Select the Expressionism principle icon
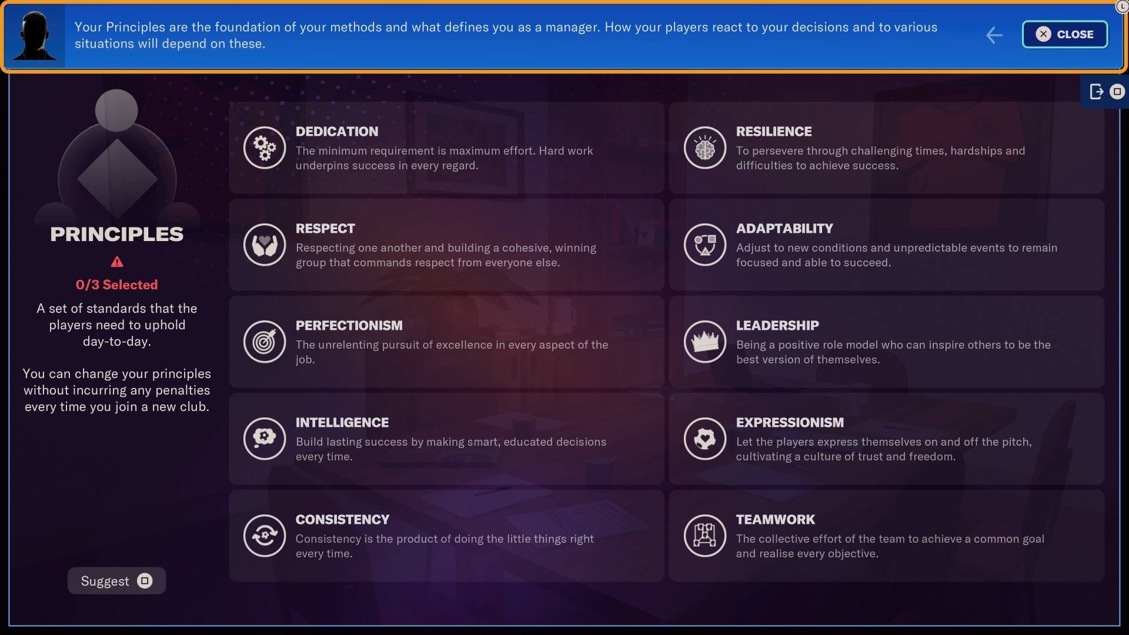Screen dimensions: 1129x635 [x=704, y=438]
